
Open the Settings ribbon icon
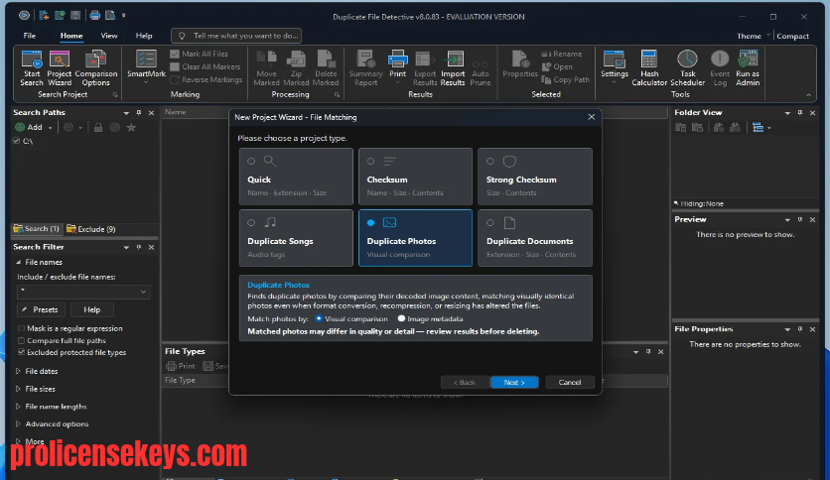pos(614,66)
